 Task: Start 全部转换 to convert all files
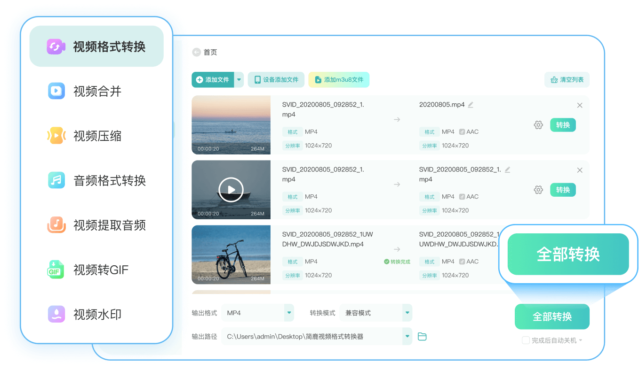(552, 316)
